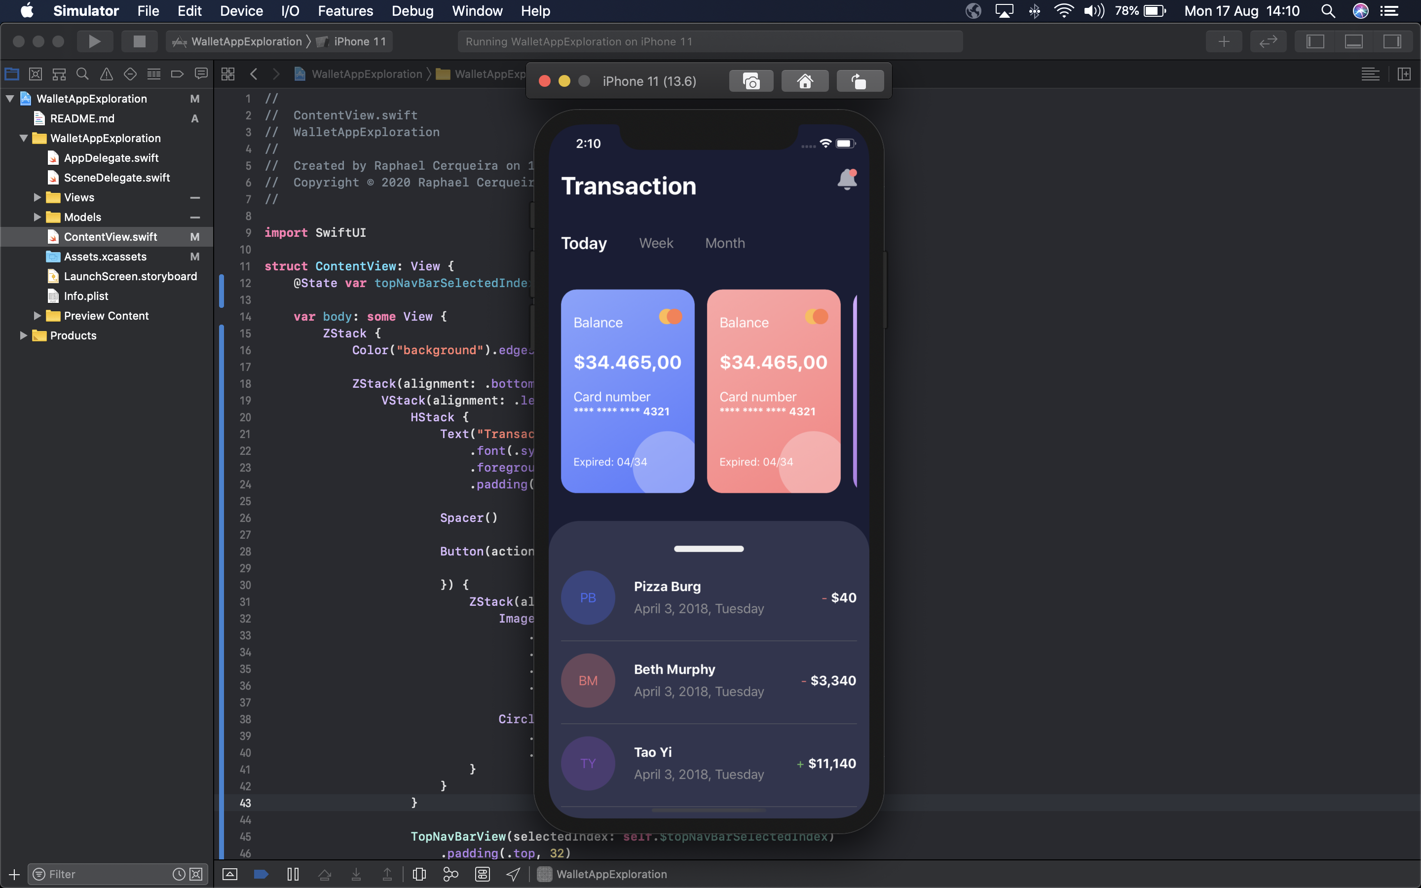Click the Debug Memory Graph icon
This screenshot has width=1421, height=888.
[450, 874]
